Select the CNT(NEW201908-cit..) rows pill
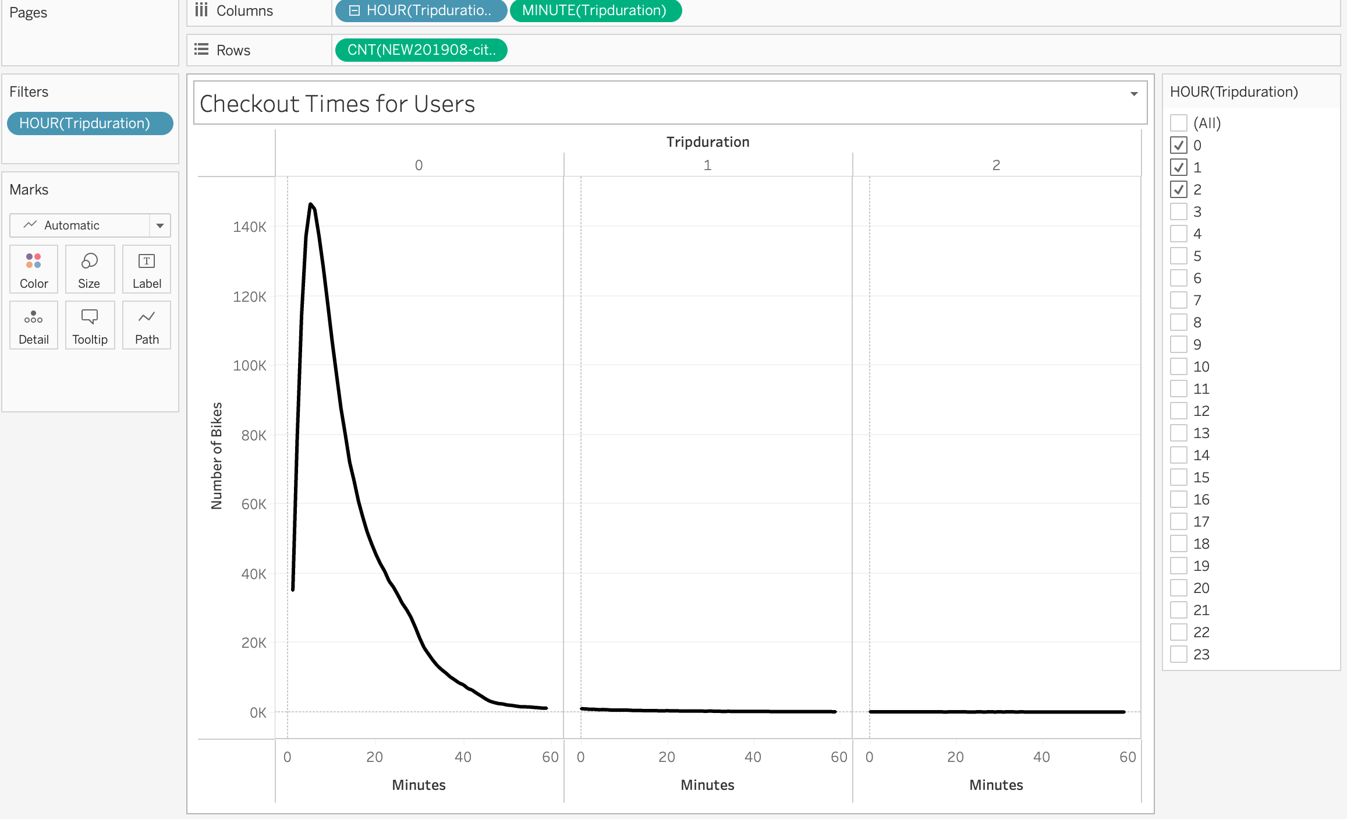 (x=421, y=50)
